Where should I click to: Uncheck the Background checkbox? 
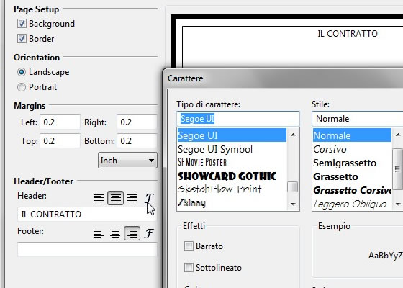[22, 23]
